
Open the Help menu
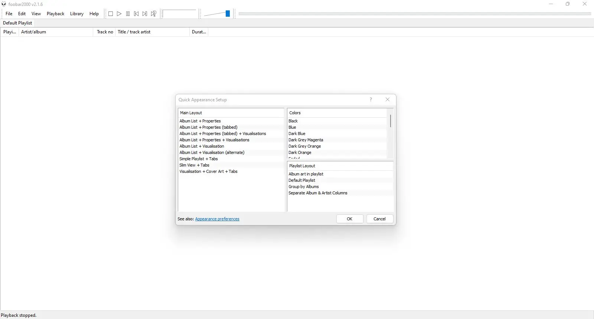click(x=94, y=14)
